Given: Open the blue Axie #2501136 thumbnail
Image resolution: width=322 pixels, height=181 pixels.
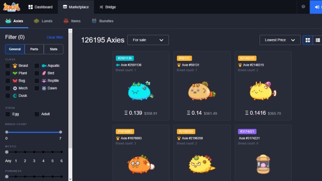Looking at the screenshot, I should pos(141,90).
